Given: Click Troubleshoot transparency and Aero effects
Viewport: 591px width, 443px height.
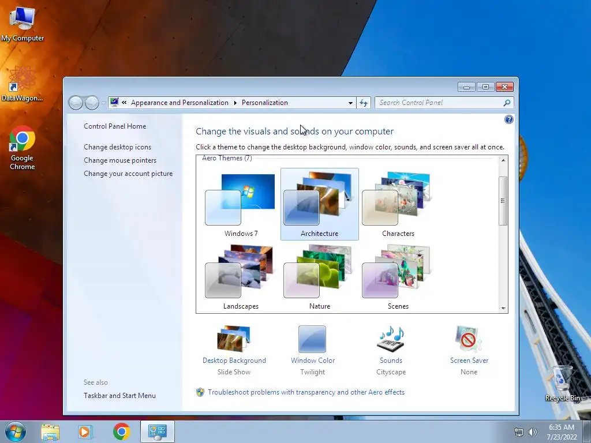Looking at the screenshot, I should click(306, 392).
